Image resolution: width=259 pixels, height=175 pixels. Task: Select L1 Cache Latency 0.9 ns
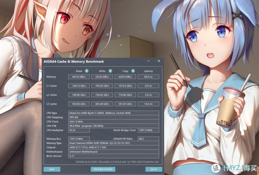click(148, 86)
